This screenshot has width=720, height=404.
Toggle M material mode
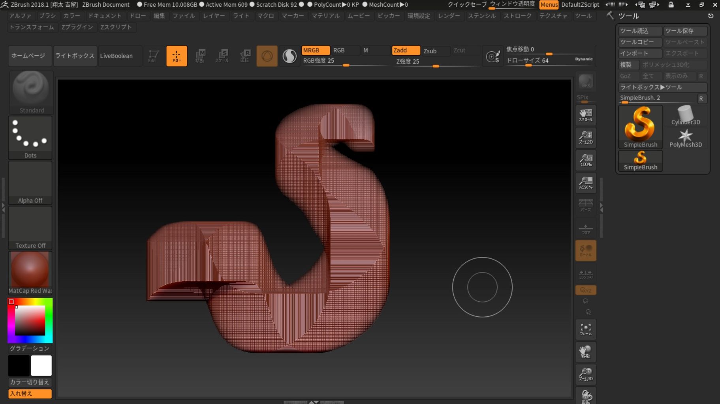click(375, 50)
